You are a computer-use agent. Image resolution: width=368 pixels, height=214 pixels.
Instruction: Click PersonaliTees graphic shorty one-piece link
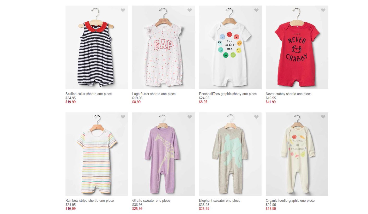point(228,94)
